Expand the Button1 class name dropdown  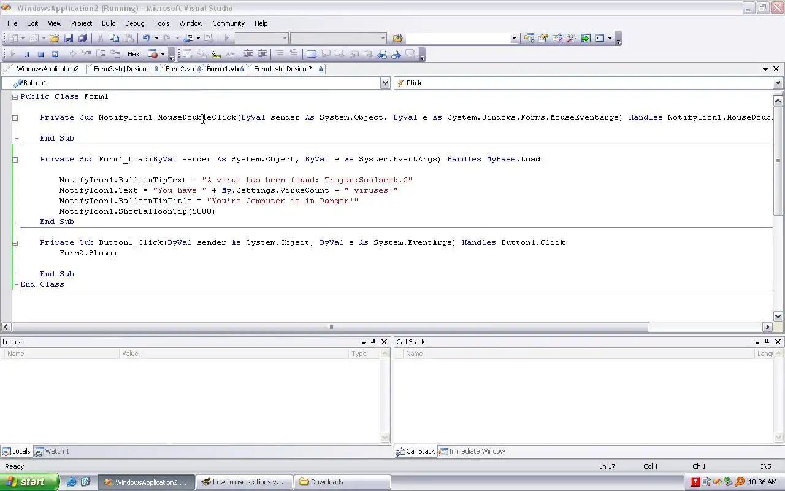(385, 83)
